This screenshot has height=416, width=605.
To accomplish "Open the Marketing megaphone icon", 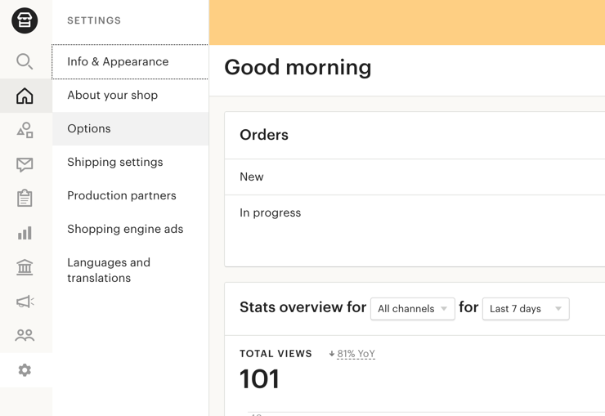I will (25, 302).
